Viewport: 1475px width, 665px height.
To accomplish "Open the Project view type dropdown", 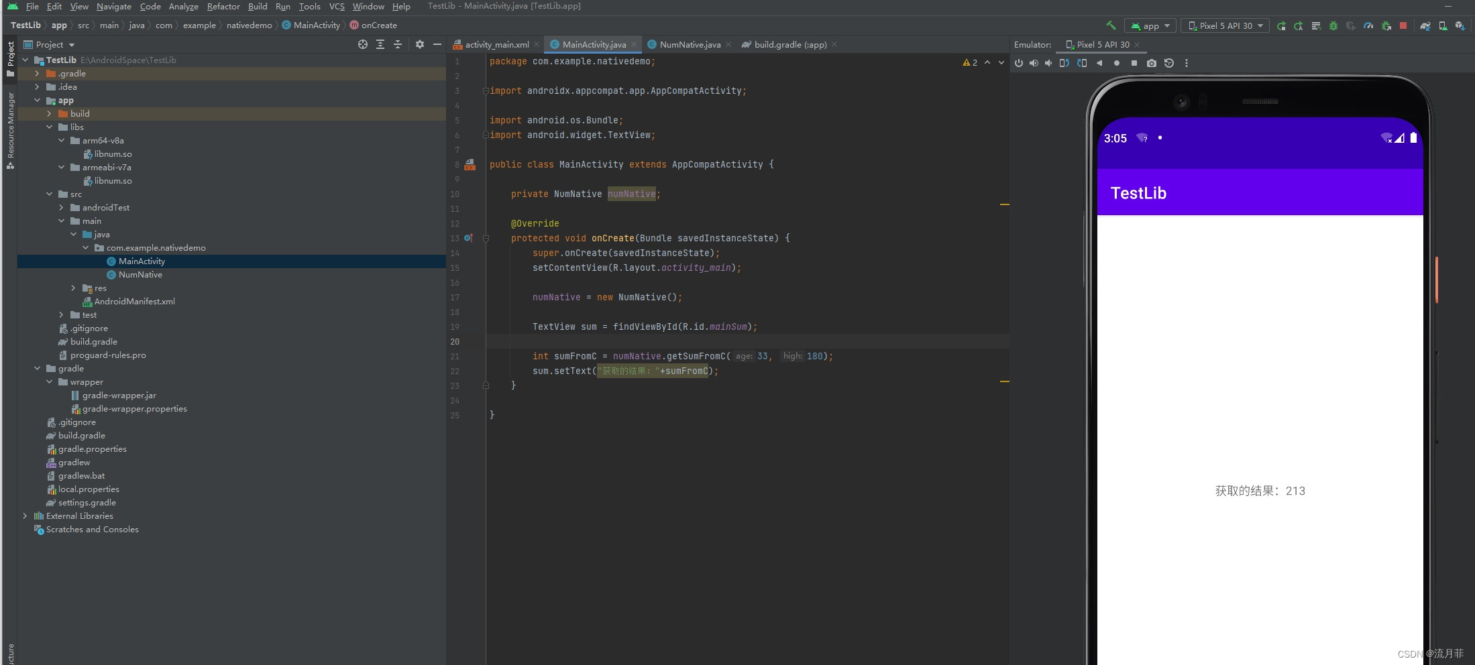I will (x=50, y=44).
